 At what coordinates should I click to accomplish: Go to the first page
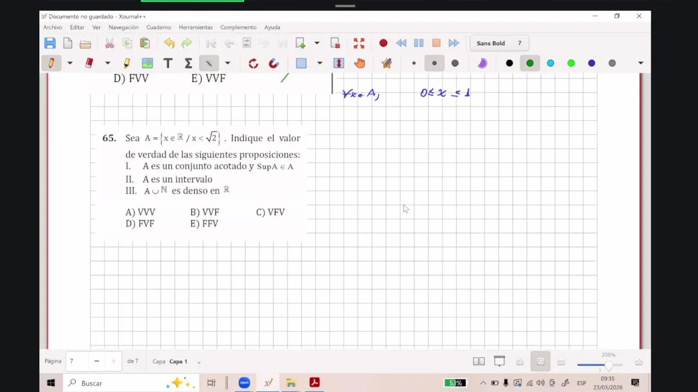211,44
